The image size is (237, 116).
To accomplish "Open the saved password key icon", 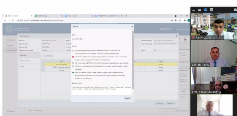I will (x=172, y=20).
